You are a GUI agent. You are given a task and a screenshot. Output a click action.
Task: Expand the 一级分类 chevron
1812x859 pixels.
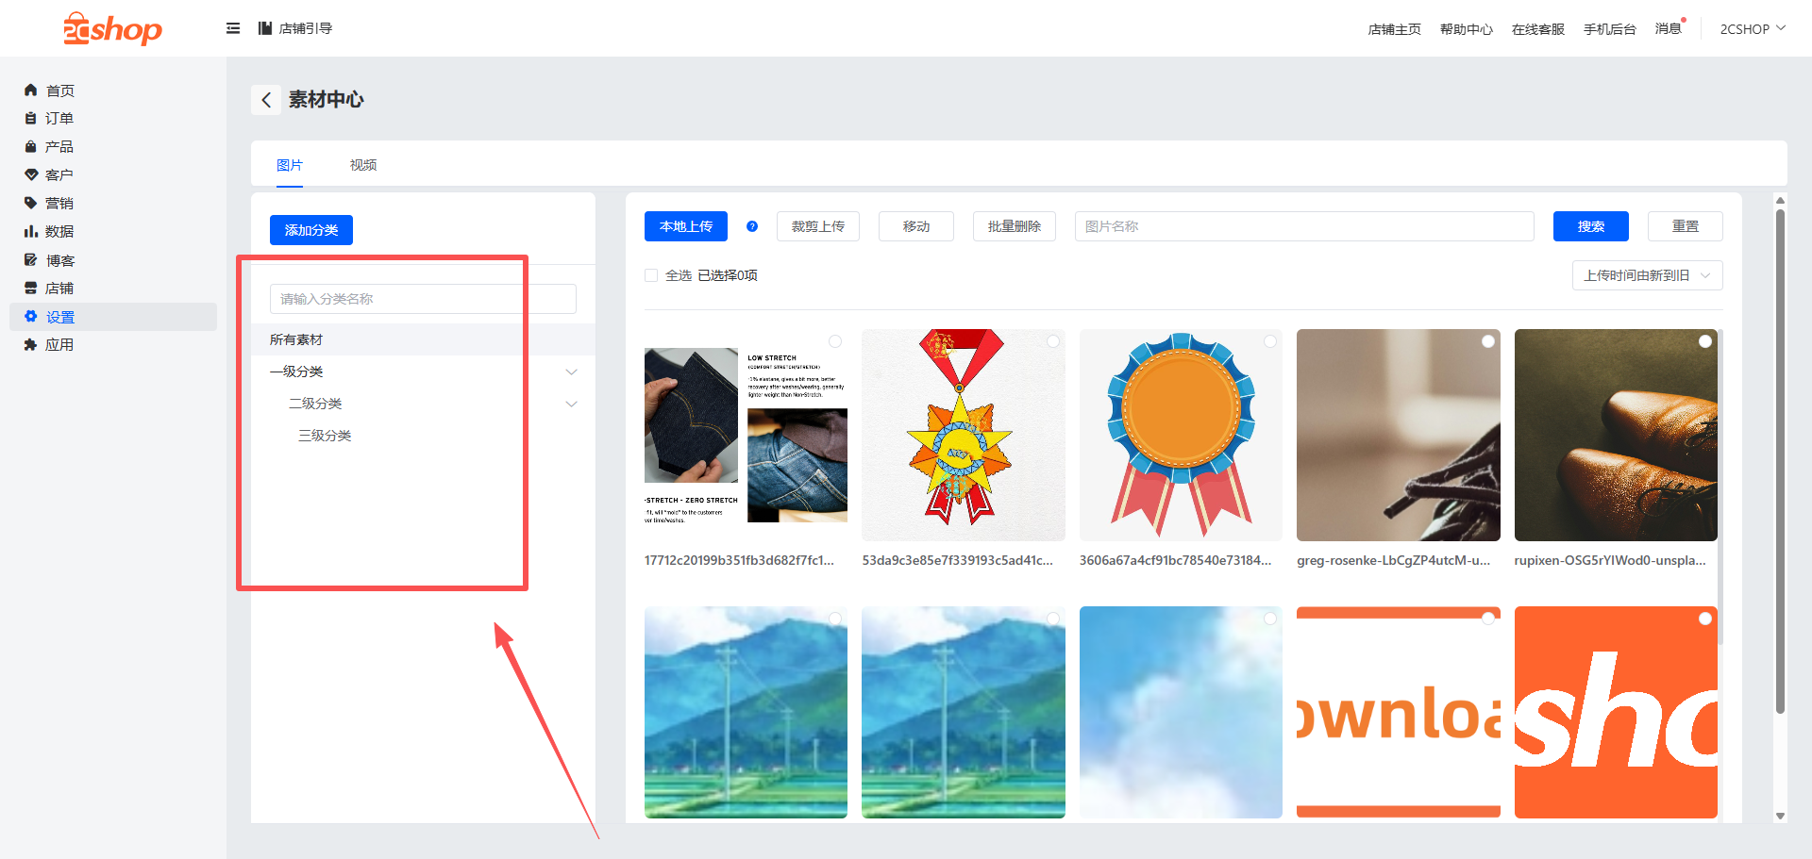pyautogui.click(x=571, y=372)
